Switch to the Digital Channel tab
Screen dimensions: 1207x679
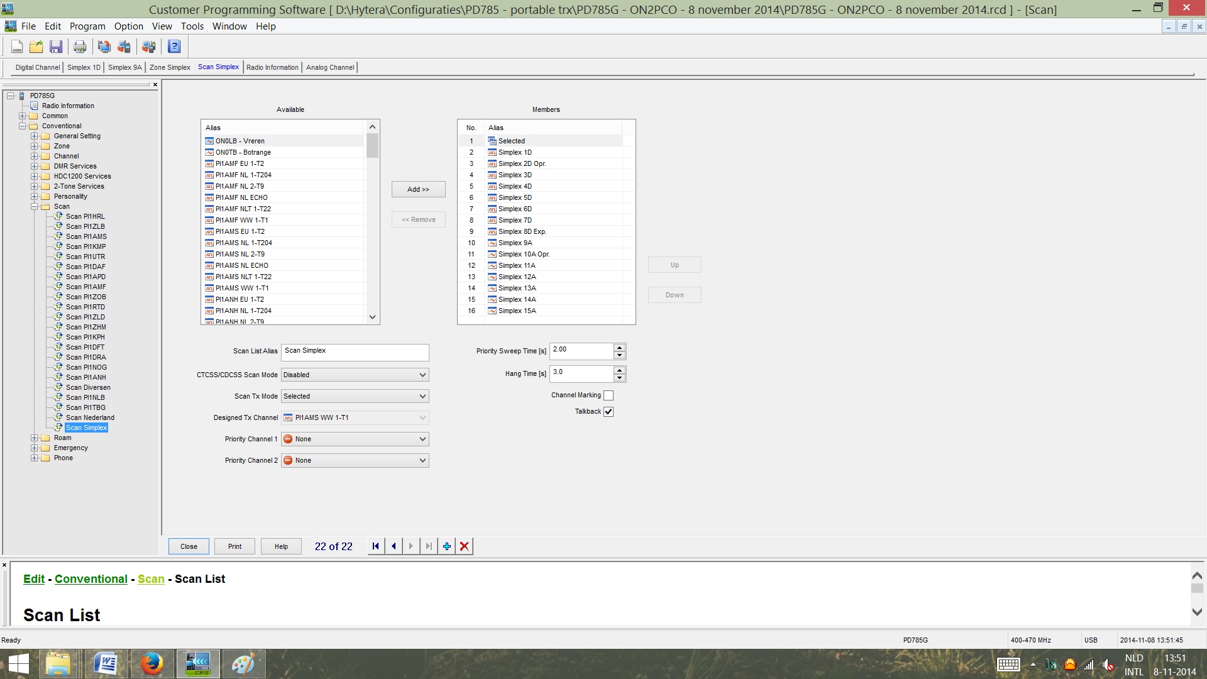37,67
